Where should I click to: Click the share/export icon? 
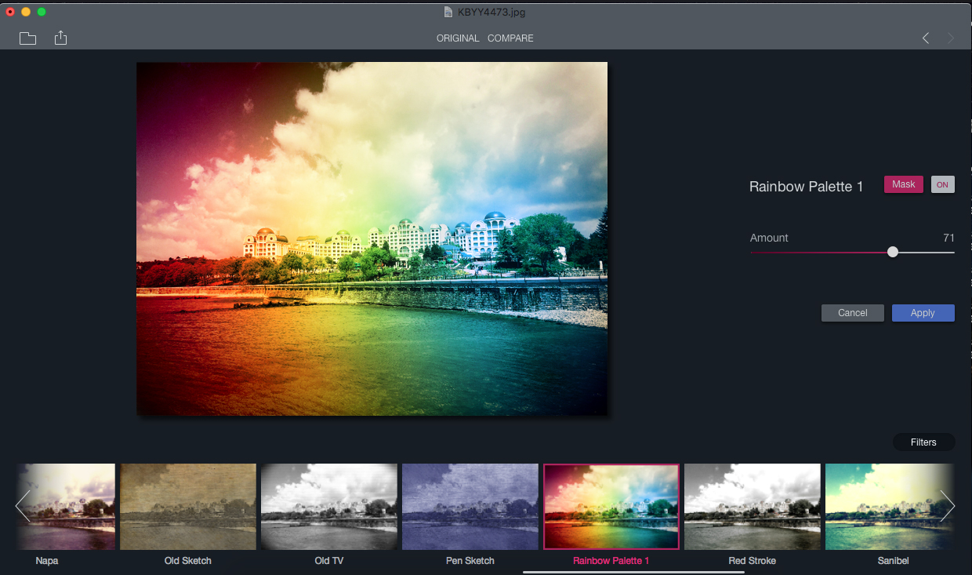(x=60, y=38)
